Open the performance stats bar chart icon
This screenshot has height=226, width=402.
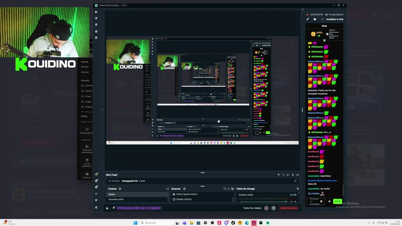tap(107, 208)
